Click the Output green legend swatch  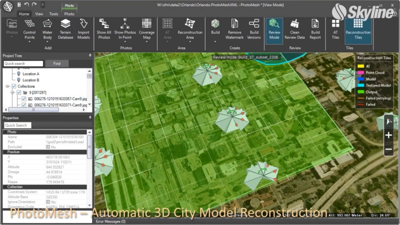(x=361, y=92)
